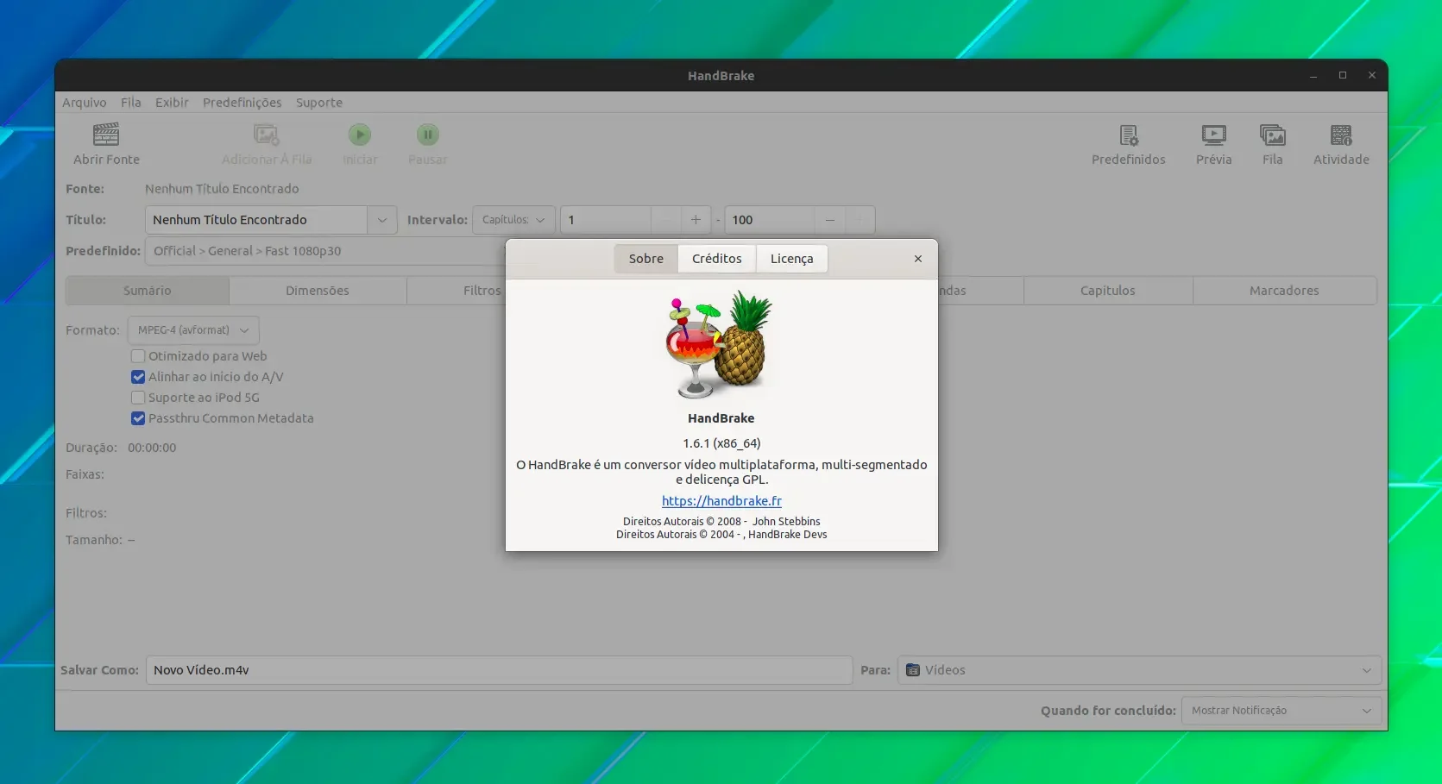Click the HandBrake cocktail and pineapple logo
Viewport: 1442px width, 784px height.
720,345
